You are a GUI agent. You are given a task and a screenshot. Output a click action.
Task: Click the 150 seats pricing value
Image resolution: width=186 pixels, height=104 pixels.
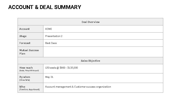coord(61,68)
